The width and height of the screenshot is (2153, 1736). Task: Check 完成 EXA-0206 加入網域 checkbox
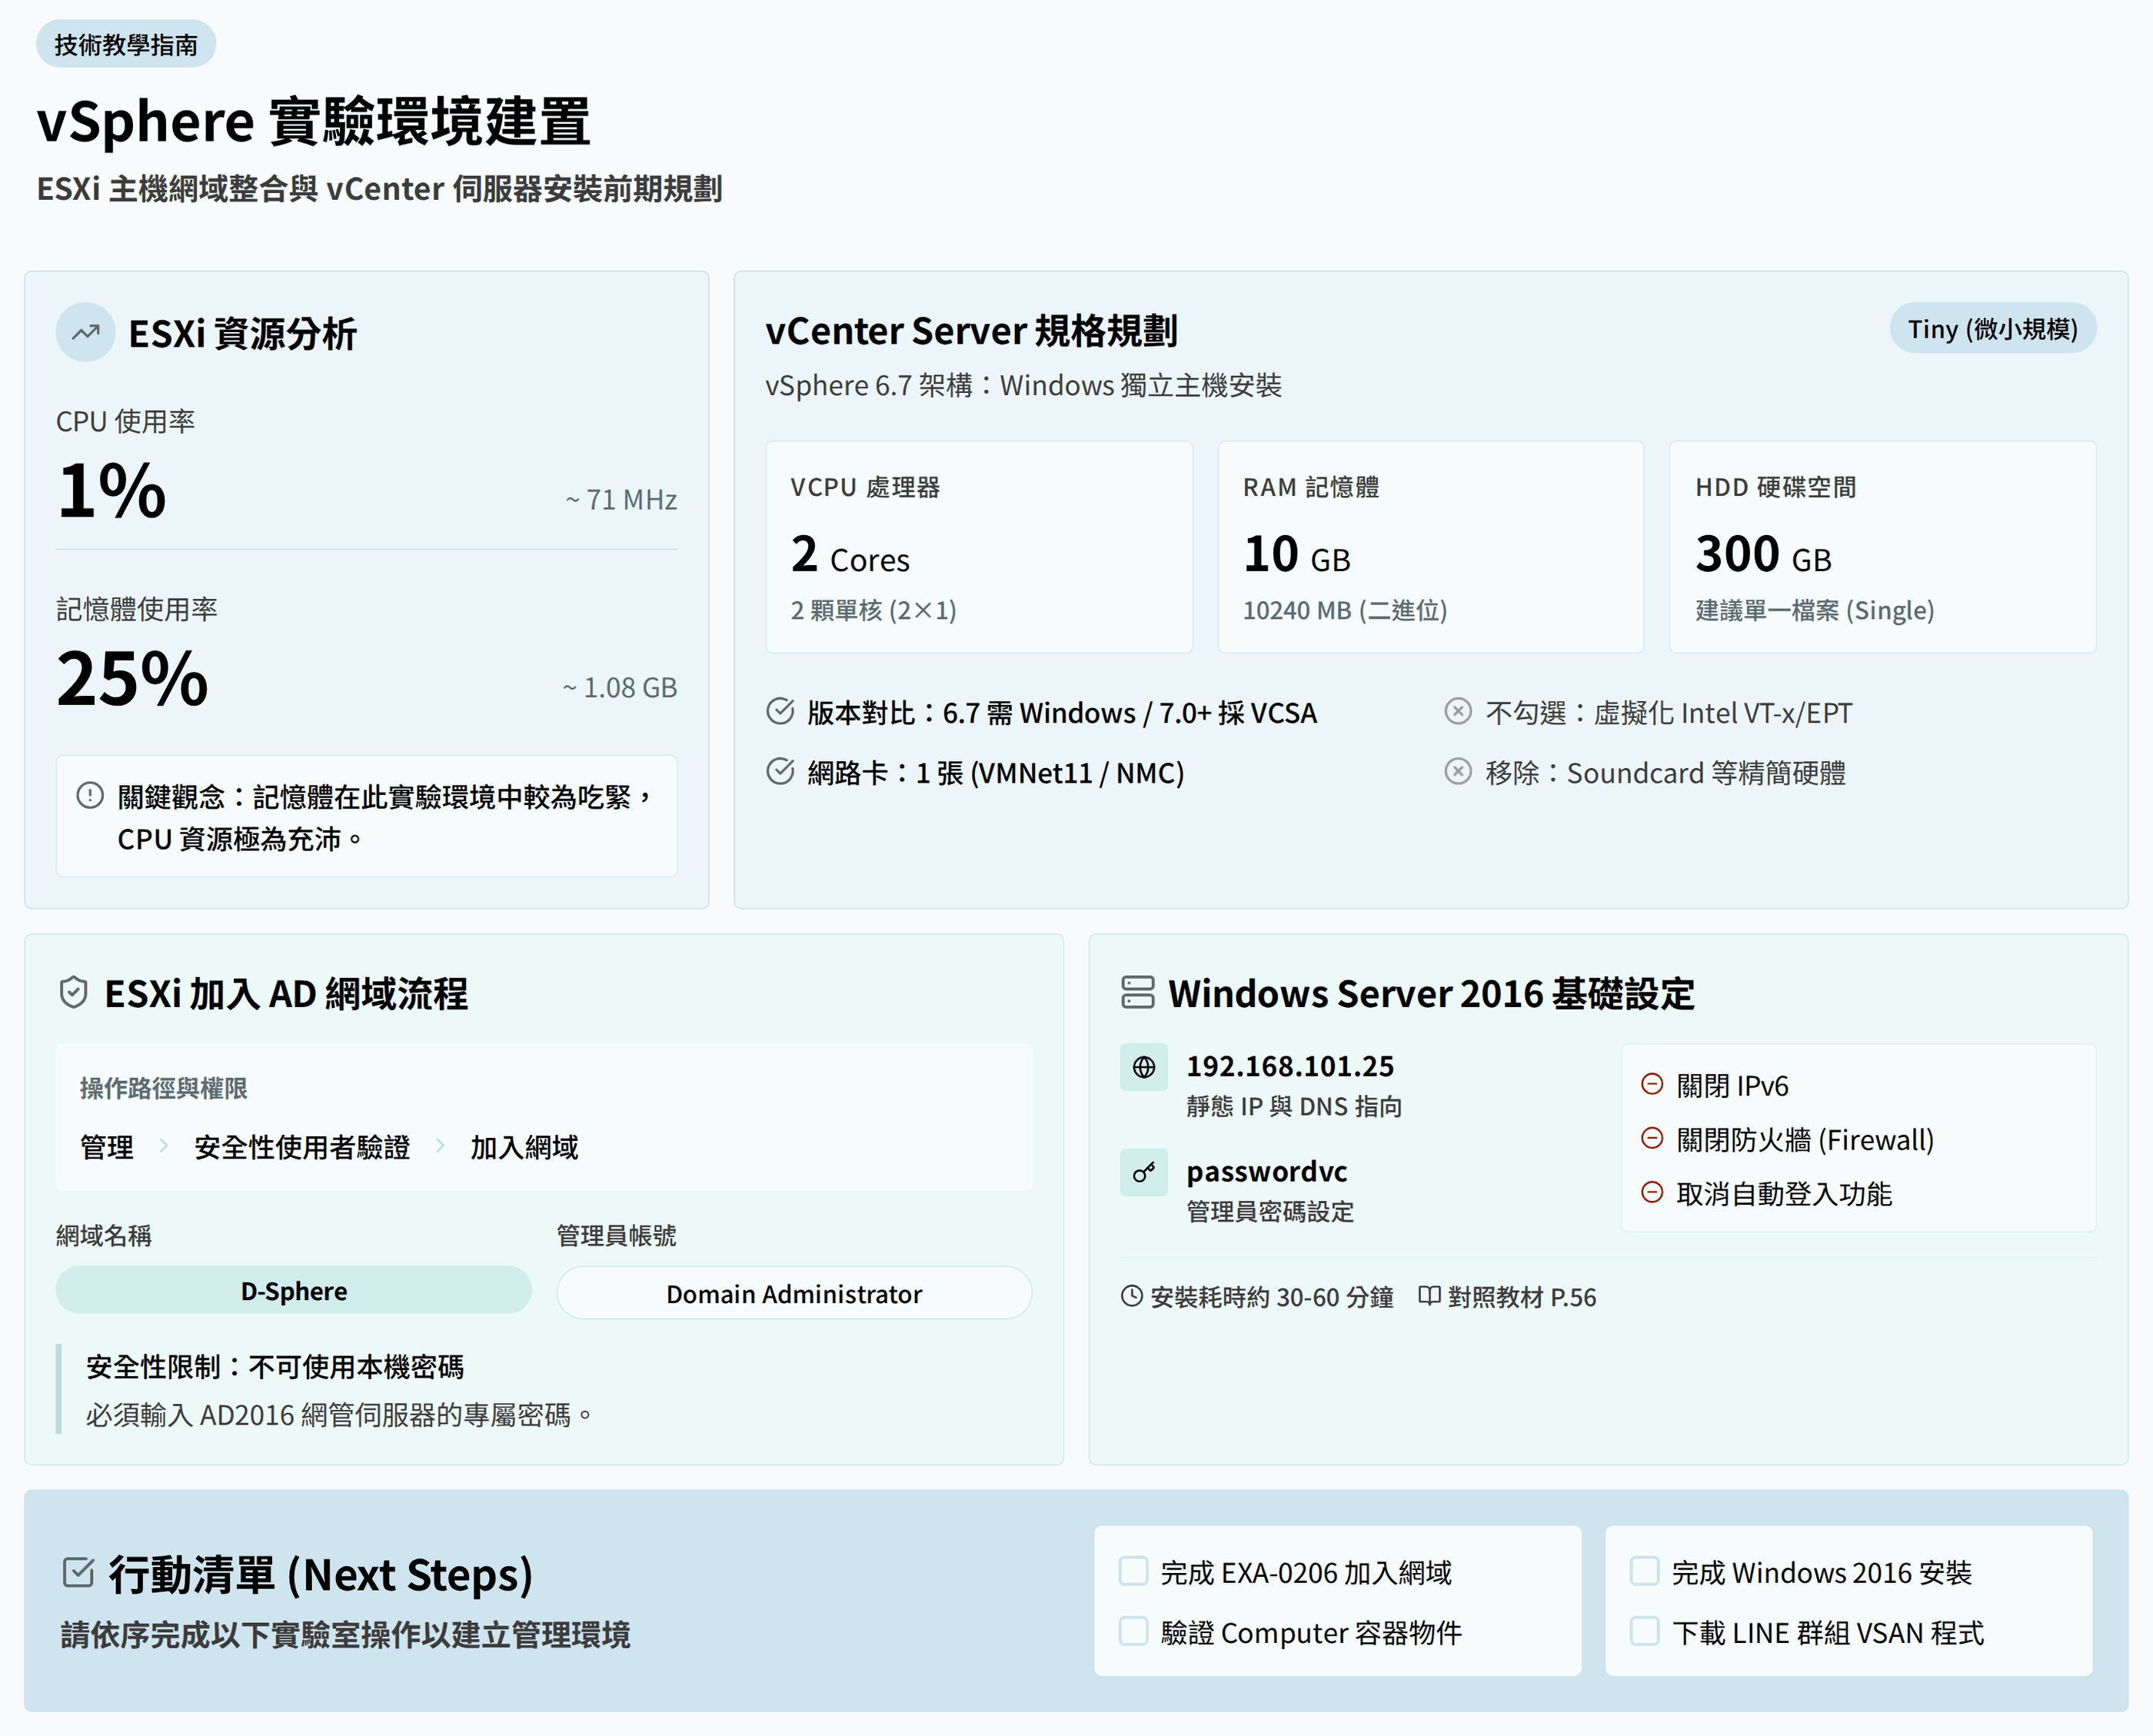click(x=1133, y=1571)
